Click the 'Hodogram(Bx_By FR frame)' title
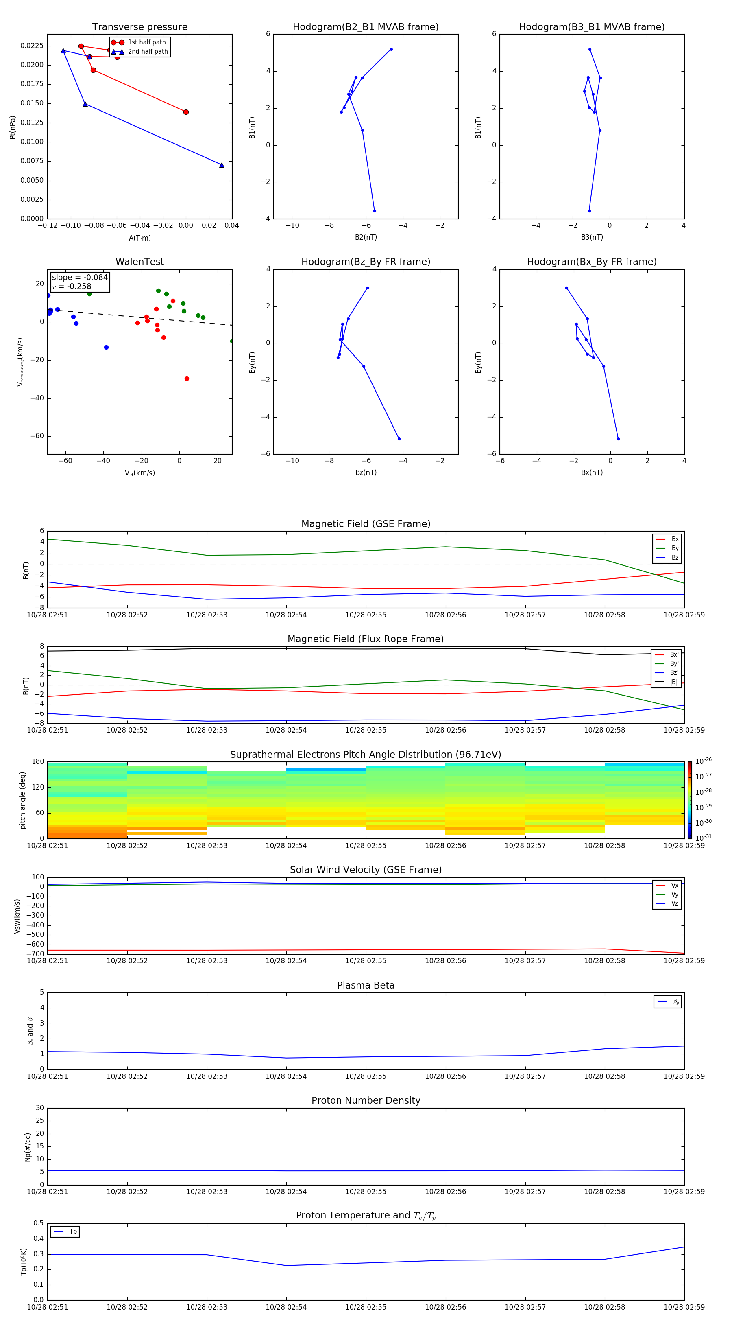 click(592, 262)
